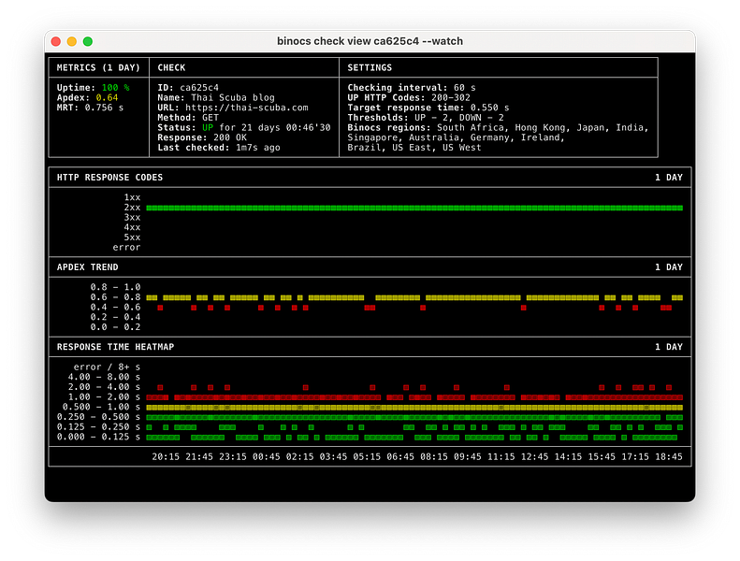Click the 'HTTP RESPONSE CODES' section header

[x=109, y=178]
